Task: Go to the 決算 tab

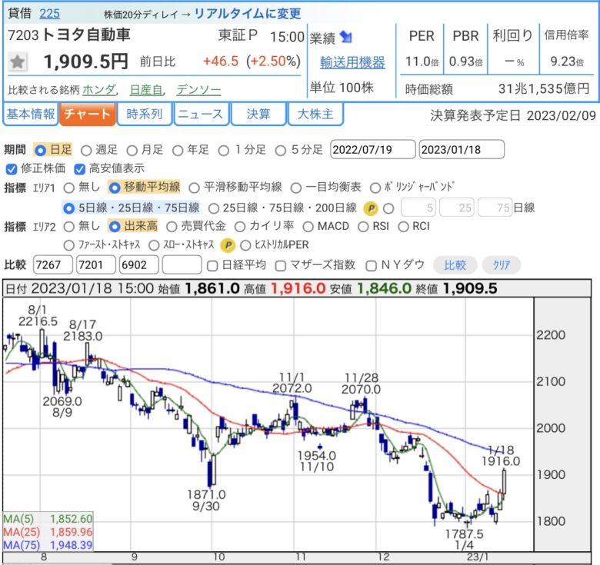Action: (258, 114)
